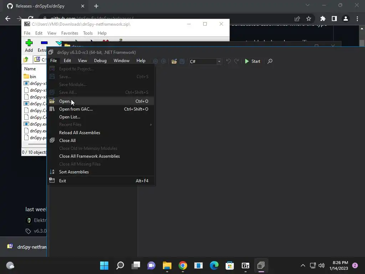Open the 7-Zip Favorites menu
This screenshot has height=274, width=365.
click(x=70, y=33)
